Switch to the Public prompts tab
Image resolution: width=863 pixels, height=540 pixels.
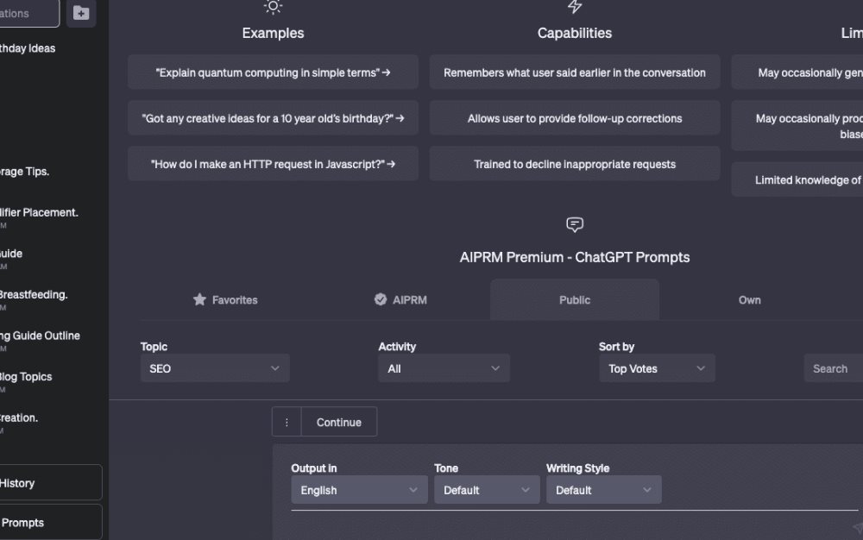point(574,299)
